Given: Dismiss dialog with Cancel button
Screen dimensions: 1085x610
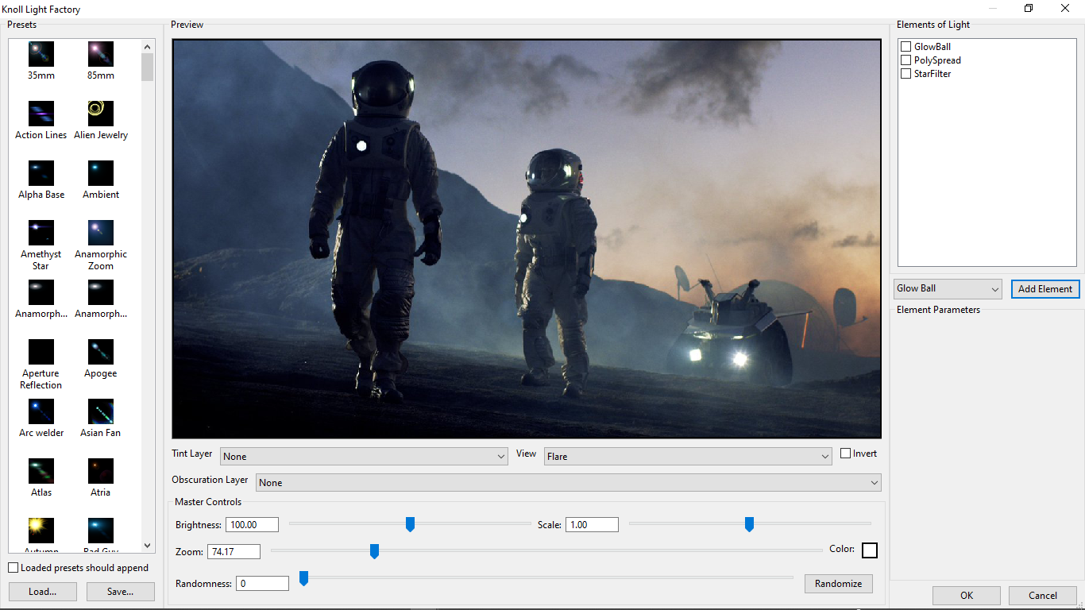Looking at the screenshot, I should (x=1043, y=596).
